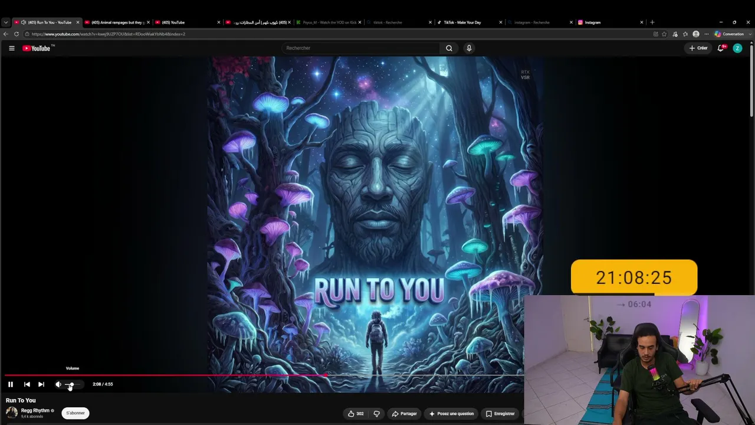Viewport: 755px width, 425px height.
Task: Switch to the Arabic-titled YouTube tab
Action: point(260,22)
